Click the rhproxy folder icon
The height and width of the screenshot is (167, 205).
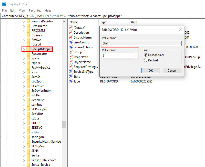coord(28,35)
